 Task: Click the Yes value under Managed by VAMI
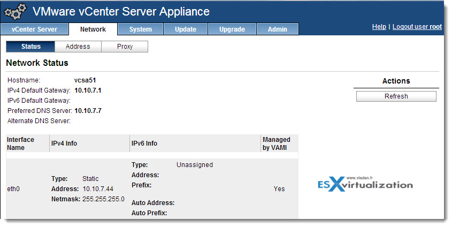279,189
